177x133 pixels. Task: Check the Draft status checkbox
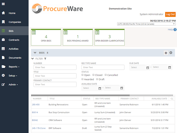[97, 79]
